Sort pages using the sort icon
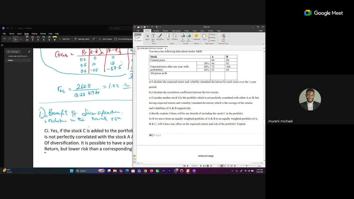 coord(29,52)
